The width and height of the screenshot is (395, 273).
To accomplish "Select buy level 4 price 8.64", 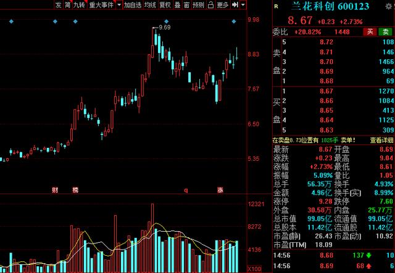I will coord(326,120).
